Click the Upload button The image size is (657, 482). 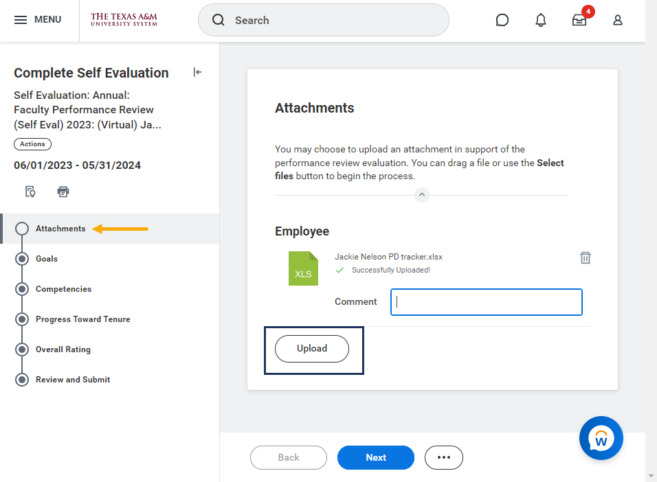point(312,349)
